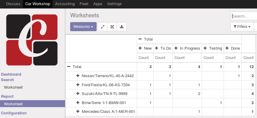Open the Measures dropdown
Viewport: 257px width, 118px height.
(84, 27)
